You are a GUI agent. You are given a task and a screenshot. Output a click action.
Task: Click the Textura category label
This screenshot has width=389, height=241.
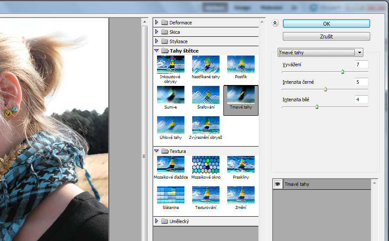click(178, 151)
